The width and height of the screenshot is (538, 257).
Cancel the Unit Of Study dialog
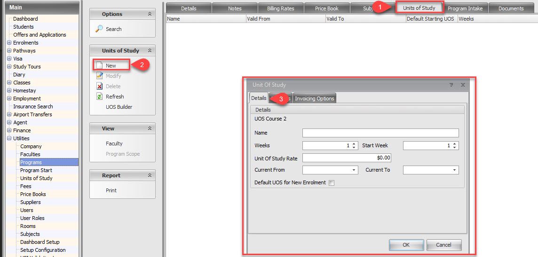443,245
